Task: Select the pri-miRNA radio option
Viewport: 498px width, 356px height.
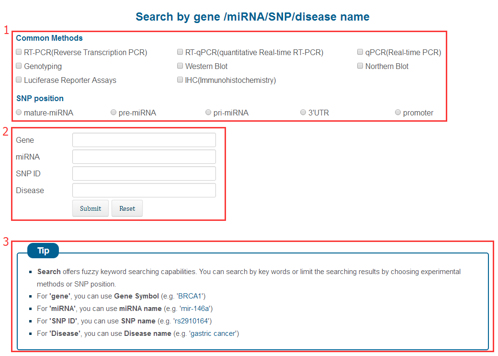Action: point(208,113)
